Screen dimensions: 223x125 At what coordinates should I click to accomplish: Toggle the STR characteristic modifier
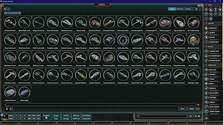coord(29,115)
